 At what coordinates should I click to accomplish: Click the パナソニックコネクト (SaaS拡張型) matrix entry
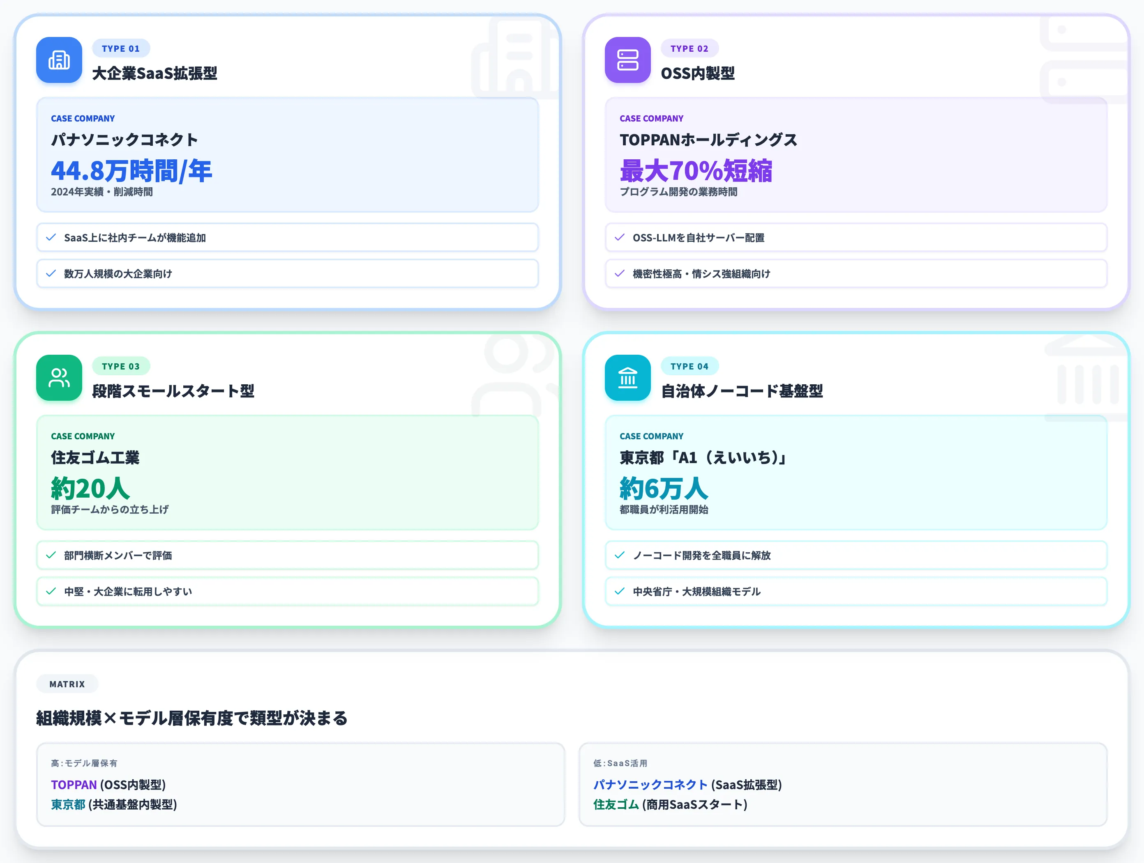(x=687, y=785)
